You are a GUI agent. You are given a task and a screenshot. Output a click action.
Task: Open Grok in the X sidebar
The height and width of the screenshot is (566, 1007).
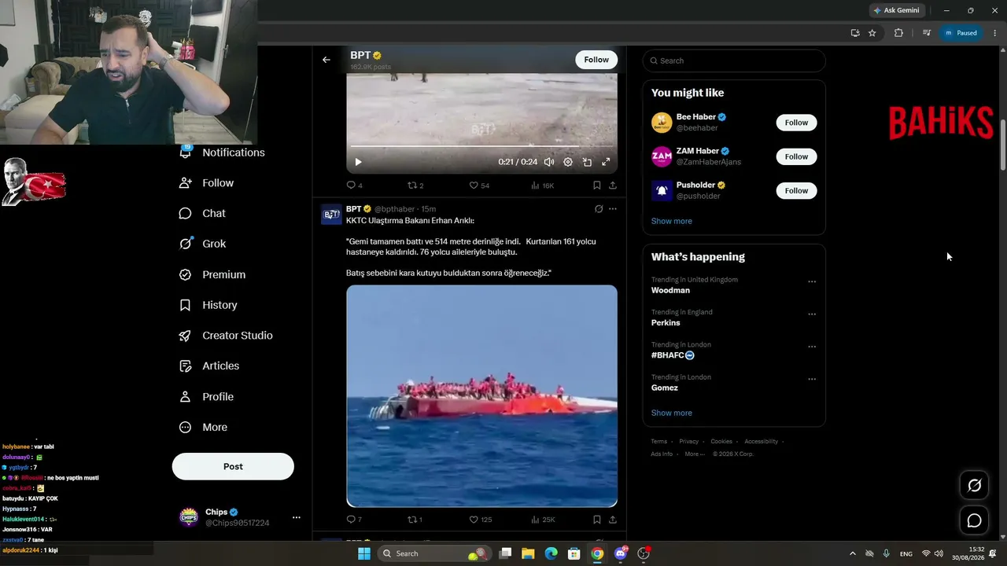click(203, 244)
